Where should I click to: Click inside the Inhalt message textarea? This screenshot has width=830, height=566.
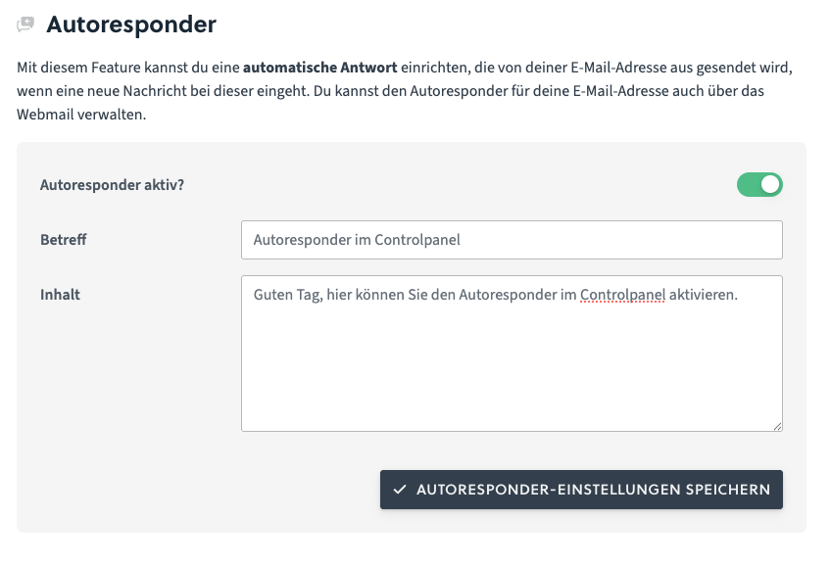pos(512,353)
